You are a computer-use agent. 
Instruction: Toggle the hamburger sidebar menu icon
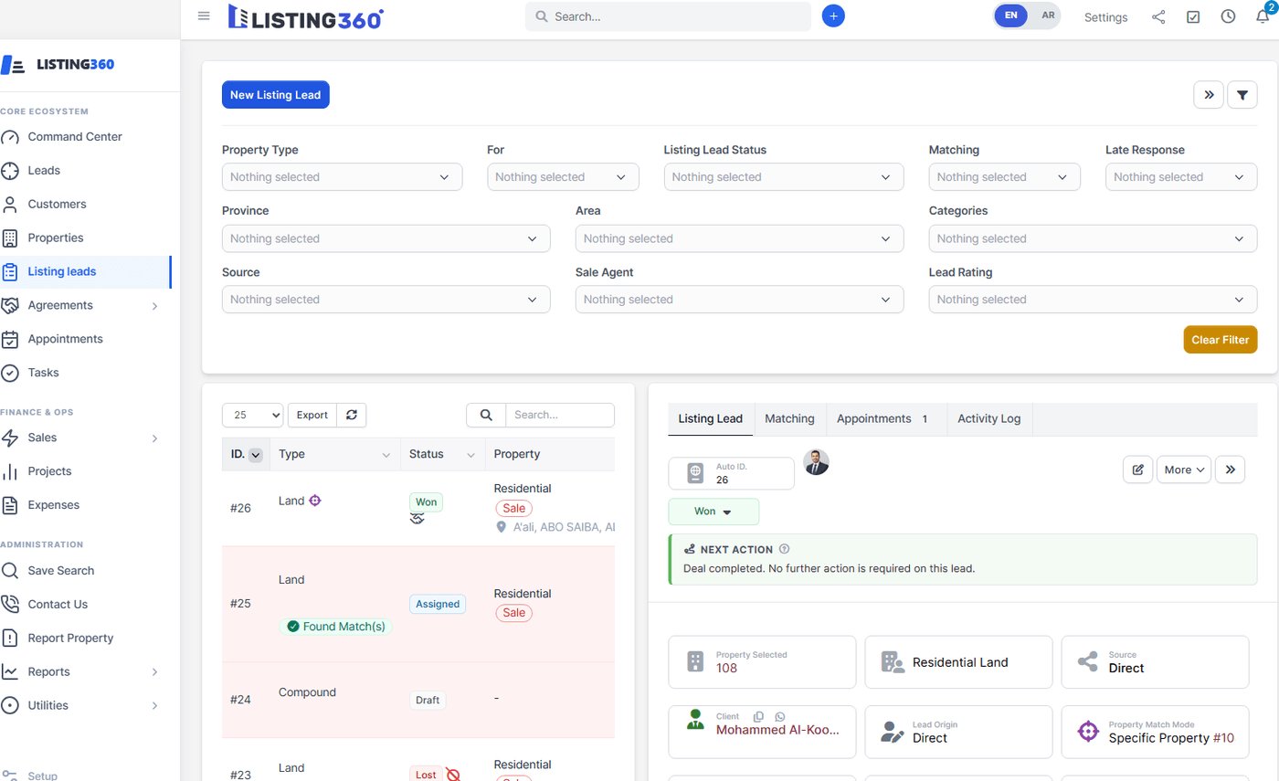coord(204,16)
